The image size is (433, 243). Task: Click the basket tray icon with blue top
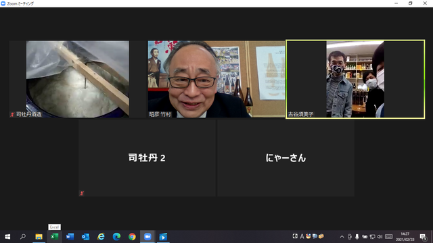[309, 236]
